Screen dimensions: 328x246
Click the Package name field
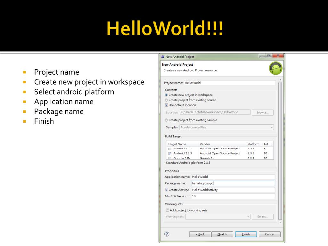tap(233, 183)
